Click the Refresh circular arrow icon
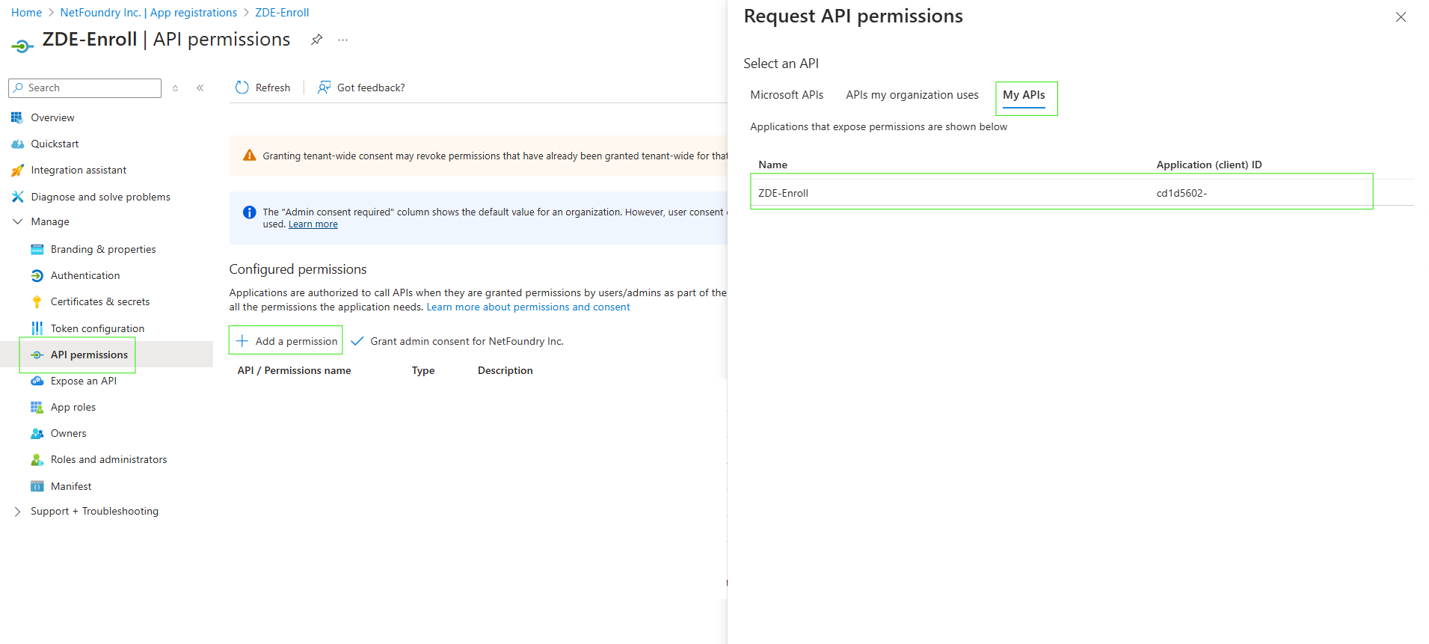 point(242,88)
